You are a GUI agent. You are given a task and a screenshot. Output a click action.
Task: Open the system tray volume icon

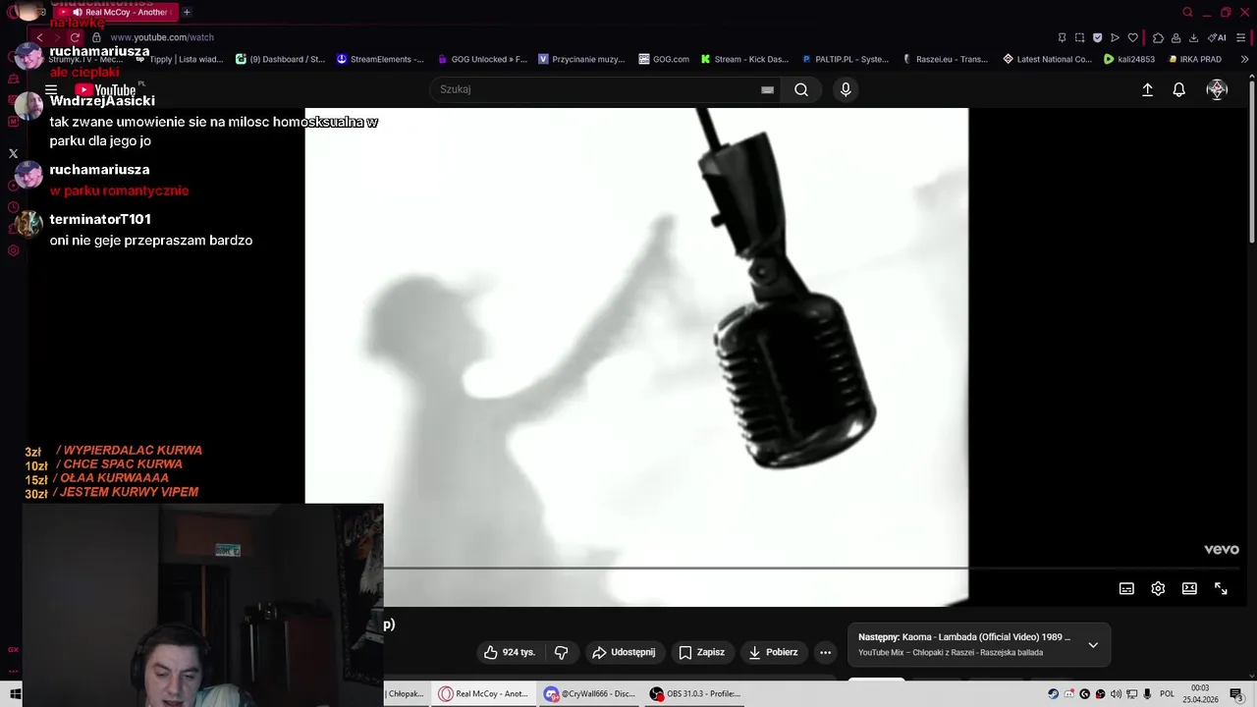pyautogui.click(x=1116, y=694)
